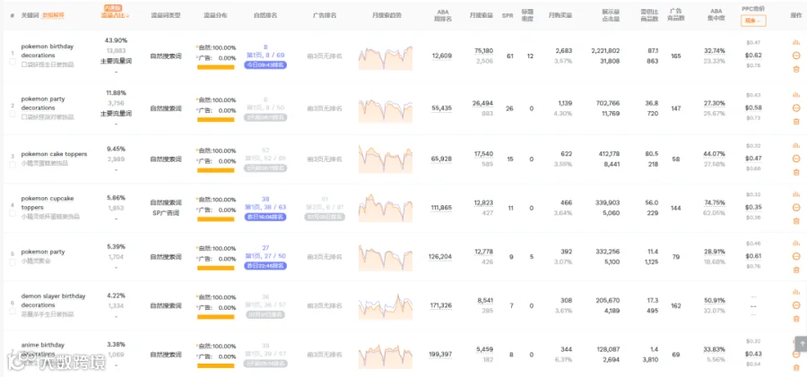807x377 pixels.
Task: Delete pokemon cake toppers row via trash icon
Action: click(x=796, y=172)
